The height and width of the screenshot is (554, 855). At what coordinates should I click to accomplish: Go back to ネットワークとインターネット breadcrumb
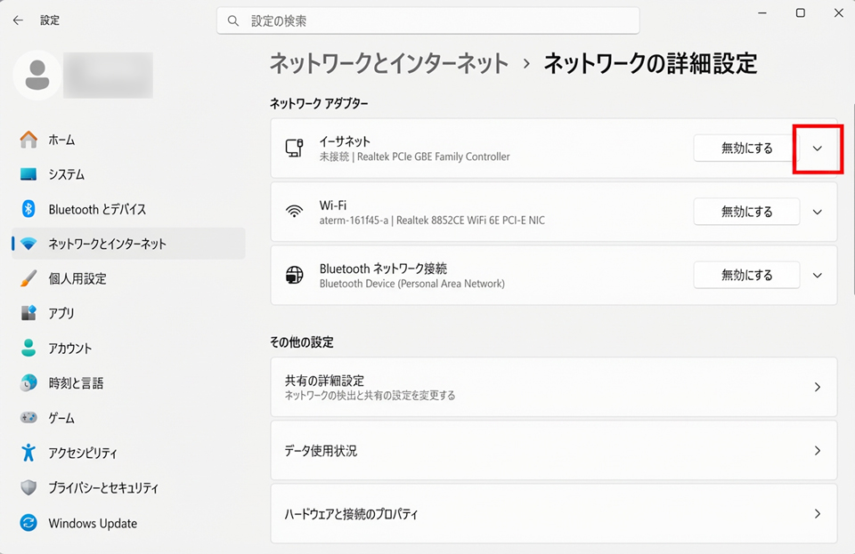click(389, 63)
